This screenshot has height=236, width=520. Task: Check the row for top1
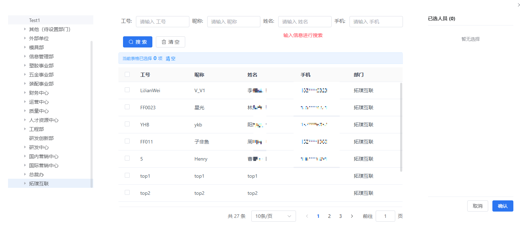click(x=127, y=176)
